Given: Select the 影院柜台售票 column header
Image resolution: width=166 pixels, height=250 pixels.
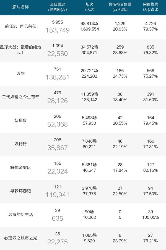Looking at the screenshot, I should coord(120,7).
